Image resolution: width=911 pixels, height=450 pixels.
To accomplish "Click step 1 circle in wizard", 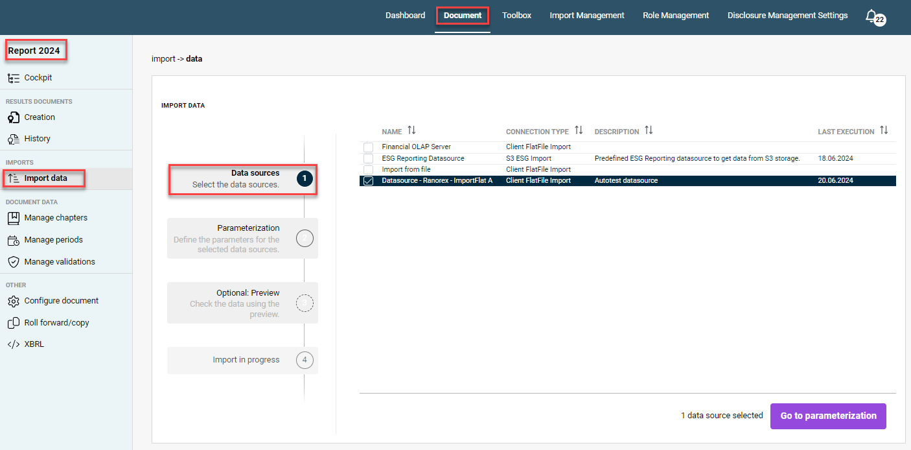I will [x=305, y=178].
